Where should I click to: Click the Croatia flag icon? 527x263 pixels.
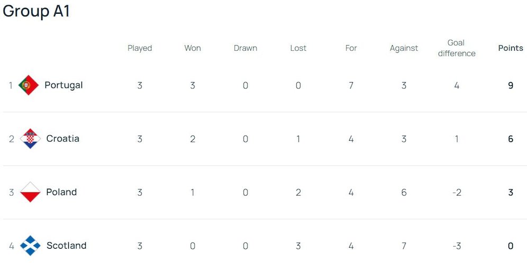pos(30,139)
